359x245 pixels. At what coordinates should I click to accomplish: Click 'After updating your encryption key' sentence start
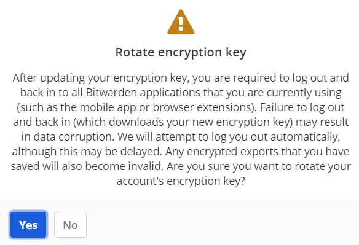[101, 78]
